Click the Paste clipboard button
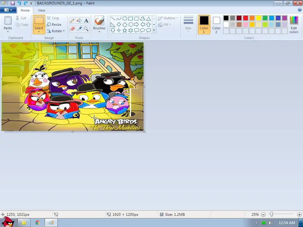The width and height of the screenshot is (303, 227). point(8,21)
